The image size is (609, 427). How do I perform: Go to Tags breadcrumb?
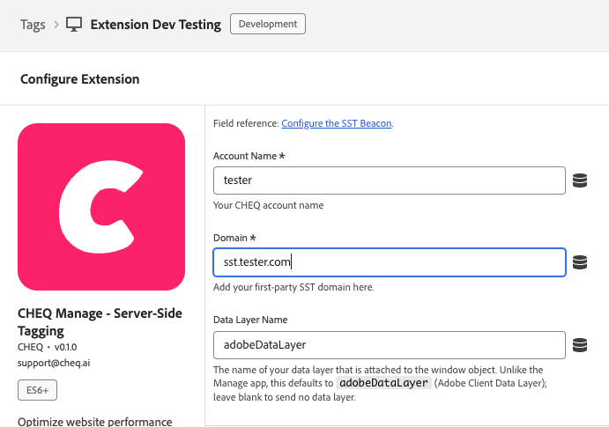pos(33,25)
